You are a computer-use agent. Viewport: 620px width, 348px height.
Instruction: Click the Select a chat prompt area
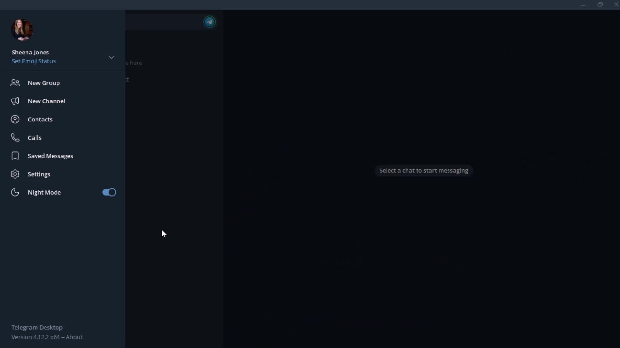point(423,170)
